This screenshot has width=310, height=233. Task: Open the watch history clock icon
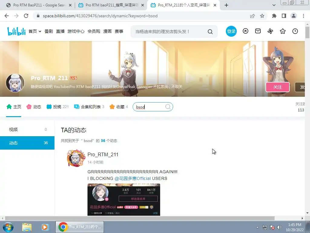(x=295, y=31)
